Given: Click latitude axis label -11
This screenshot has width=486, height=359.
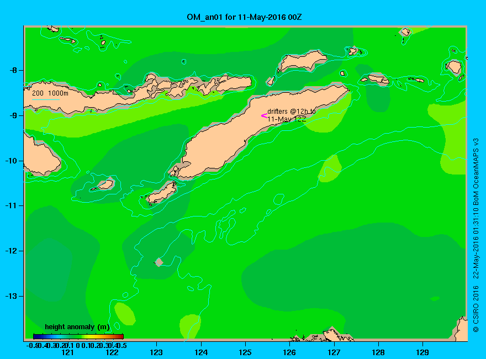Looking at the screenshot, I should click(11, 205).
